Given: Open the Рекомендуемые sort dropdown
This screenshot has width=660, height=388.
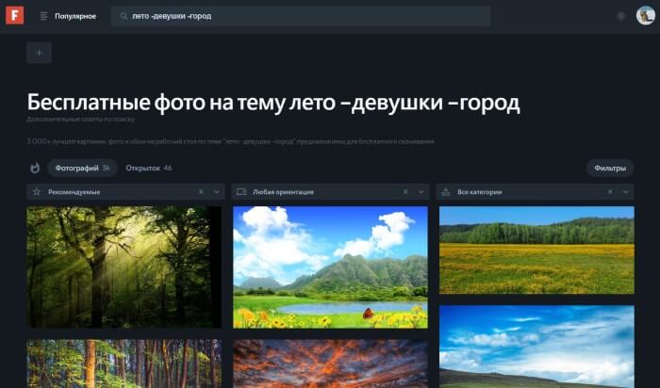Looking at the screenshot, I should tap(125, 192).
